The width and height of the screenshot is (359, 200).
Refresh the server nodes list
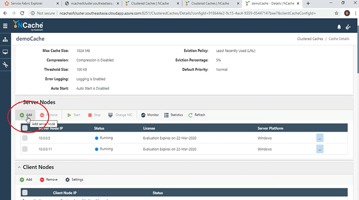pyautogui.click(x=197, y=115)
